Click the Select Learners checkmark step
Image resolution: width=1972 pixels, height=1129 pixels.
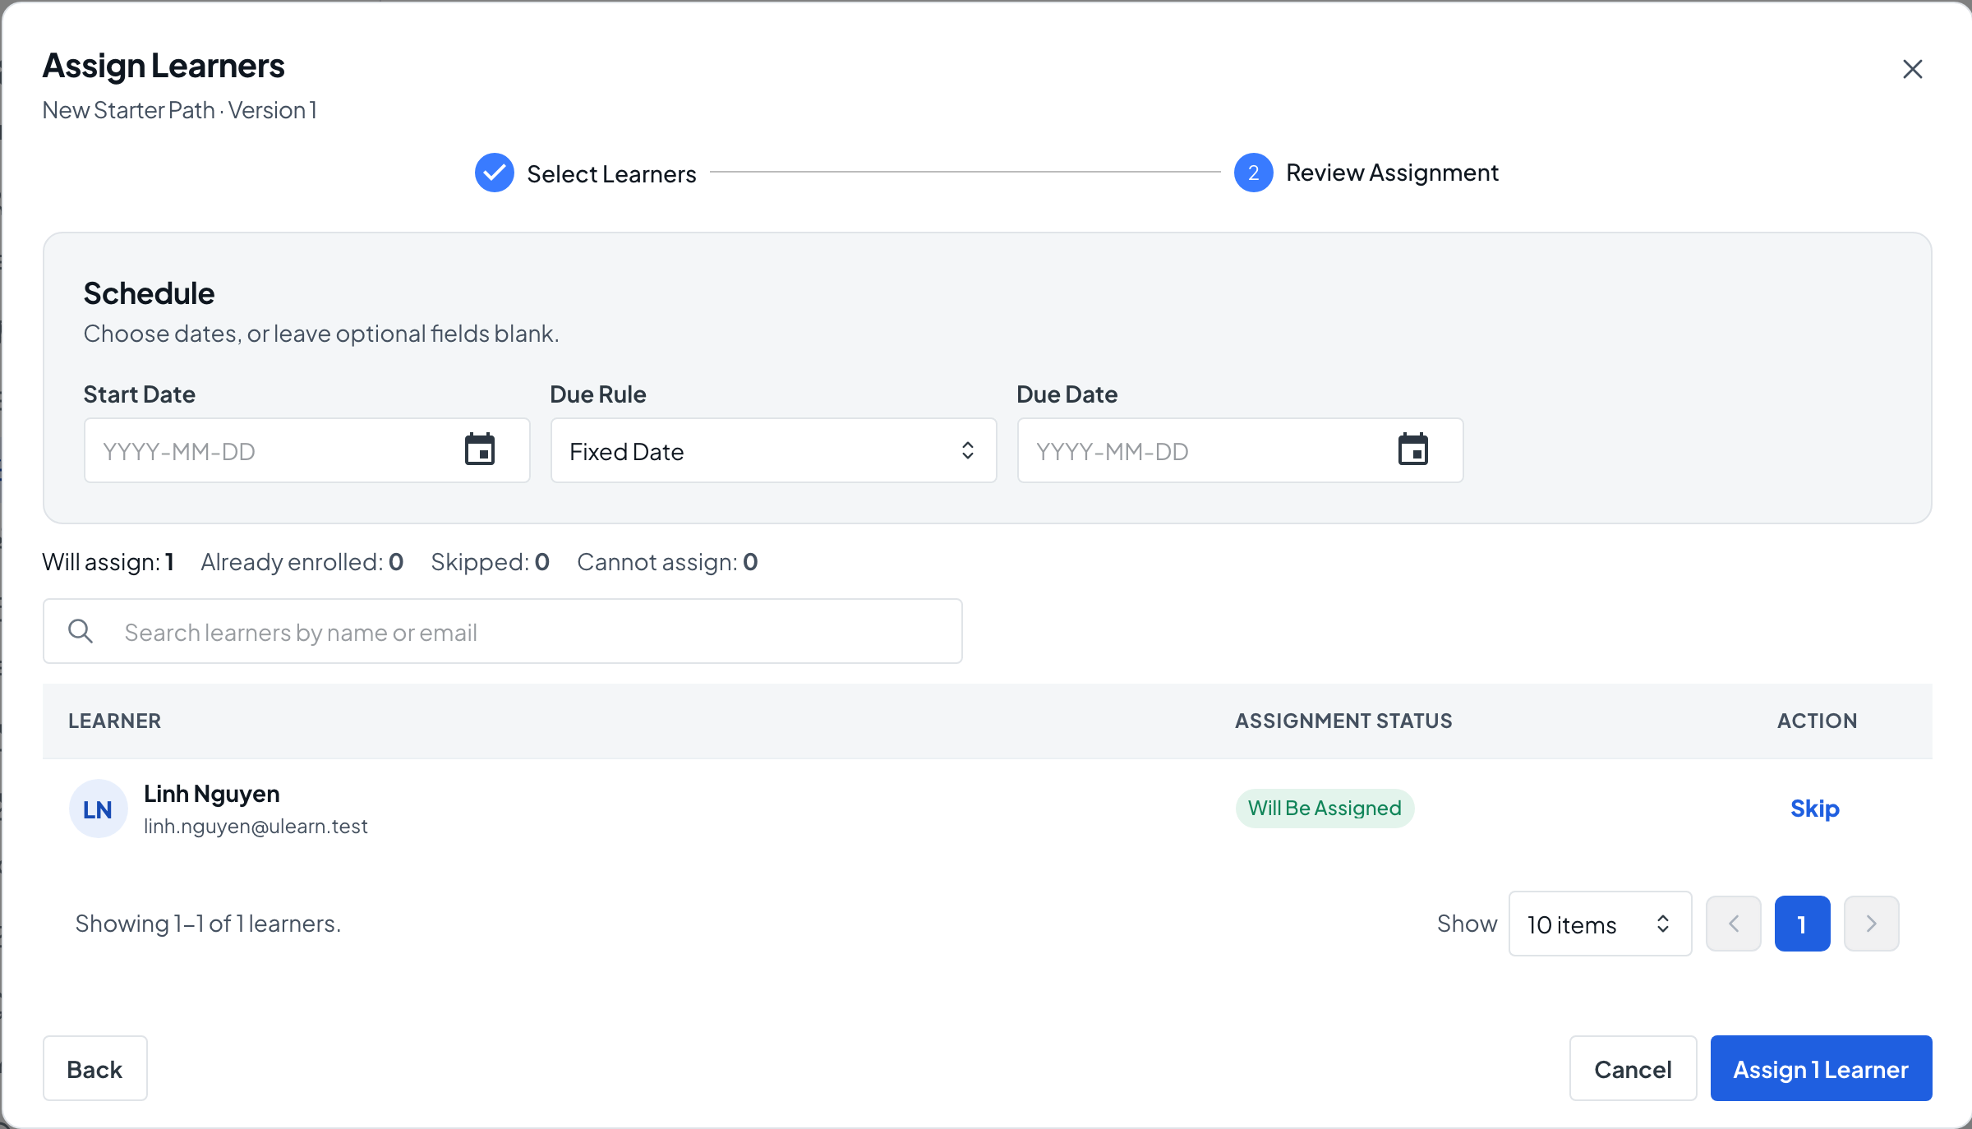(495, 173)
